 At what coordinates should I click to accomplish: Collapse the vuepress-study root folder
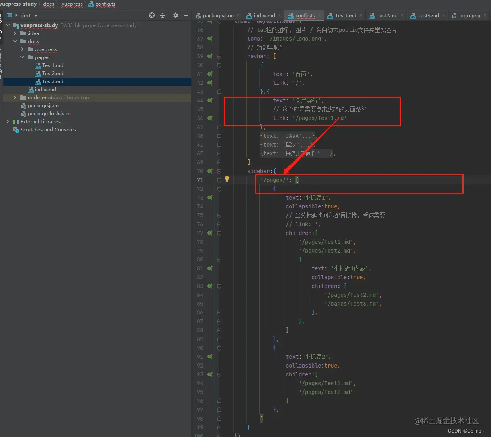pyautogui.click(x=8, y=25)
